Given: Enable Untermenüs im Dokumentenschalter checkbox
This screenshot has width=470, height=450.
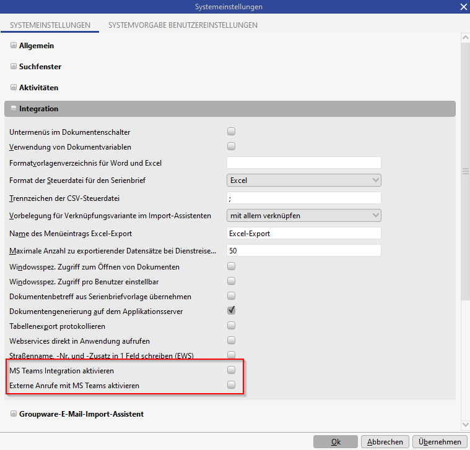Looking at the screenshot, I should (x=232, y=132).
